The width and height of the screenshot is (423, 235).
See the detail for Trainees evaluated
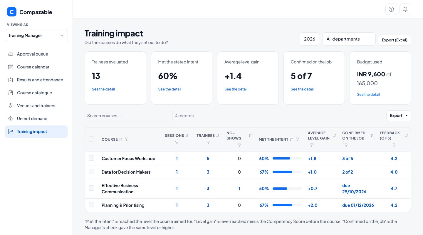click(103, 89)
